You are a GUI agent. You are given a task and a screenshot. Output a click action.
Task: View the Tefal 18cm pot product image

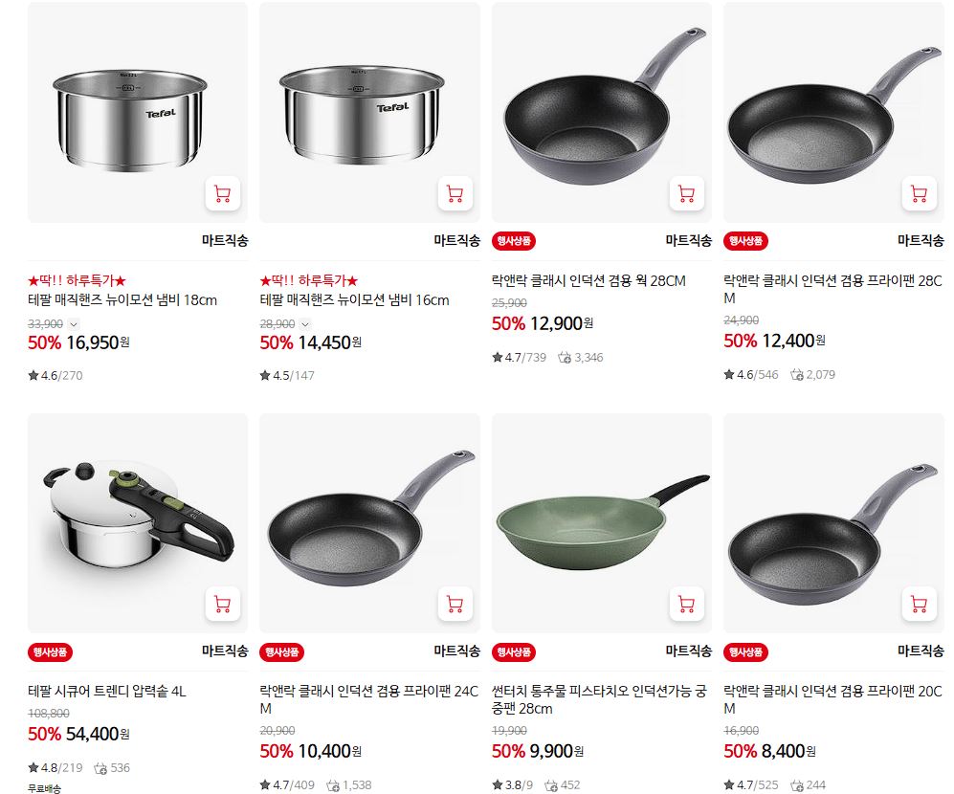[138, 113]
